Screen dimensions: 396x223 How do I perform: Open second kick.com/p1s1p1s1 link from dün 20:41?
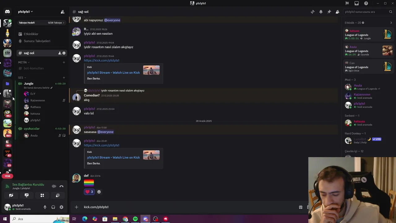(x=101, y=145)
